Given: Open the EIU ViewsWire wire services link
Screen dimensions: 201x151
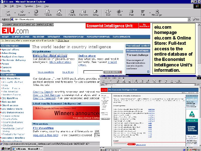Looking at the screenshot, I should [43, 128].
